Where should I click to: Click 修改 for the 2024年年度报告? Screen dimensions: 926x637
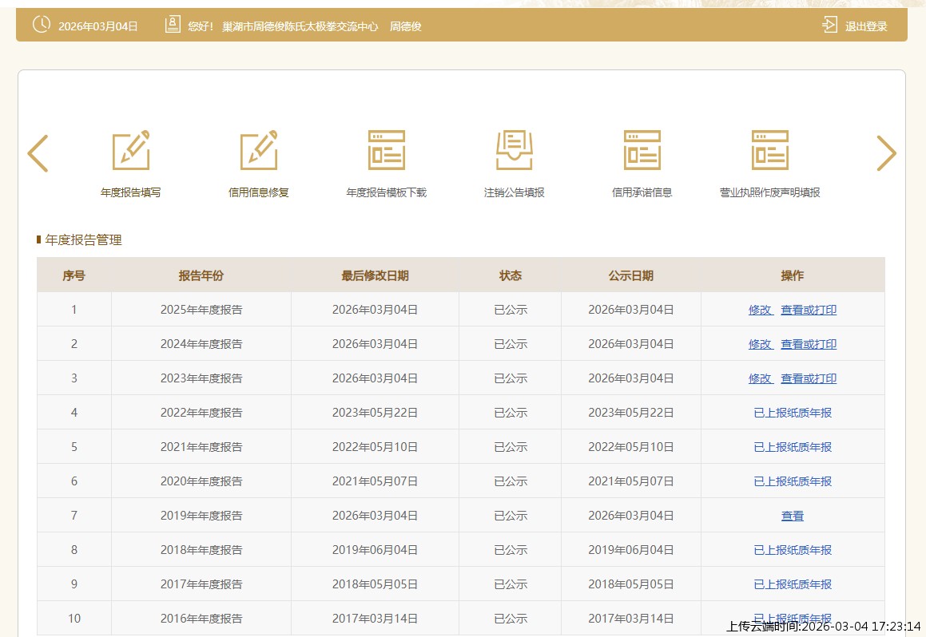pos(760,344)
